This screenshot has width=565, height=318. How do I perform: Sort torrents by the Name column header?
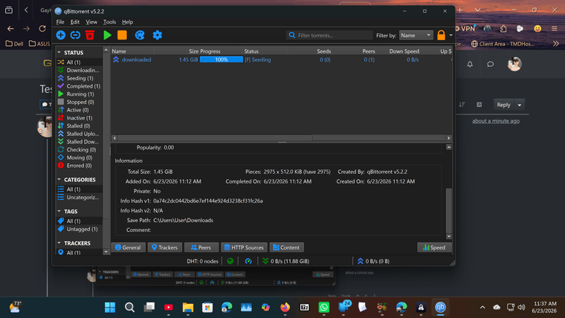tap(132, 51)
